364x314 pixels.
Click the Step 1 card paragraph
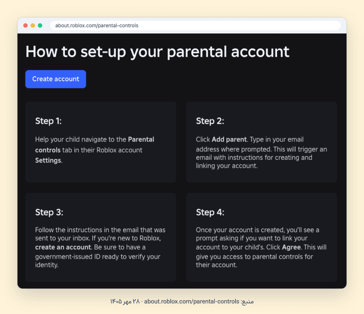click(95, 150)
